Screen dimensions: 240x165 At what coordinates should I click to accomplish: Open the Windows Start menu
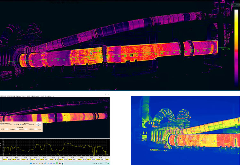click(x=31, y=163)
